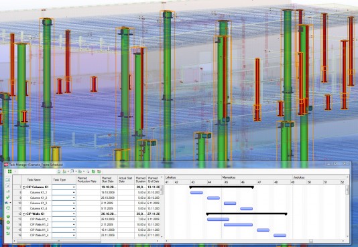Image resolution: width=358 pixels, height=247 pixels.
Task: Open Task Type dropdown for CIP Walls K1_3
Action: click(x=74, y=230)
